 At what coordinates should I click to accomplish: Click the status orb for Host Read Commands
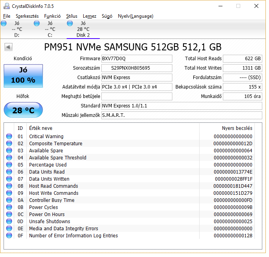(9, 186)
